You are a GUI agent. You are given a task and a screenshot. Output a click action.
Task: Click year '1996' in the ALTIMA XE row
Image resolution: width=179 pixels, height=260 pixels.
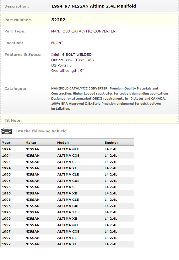[x=6, y=218]
